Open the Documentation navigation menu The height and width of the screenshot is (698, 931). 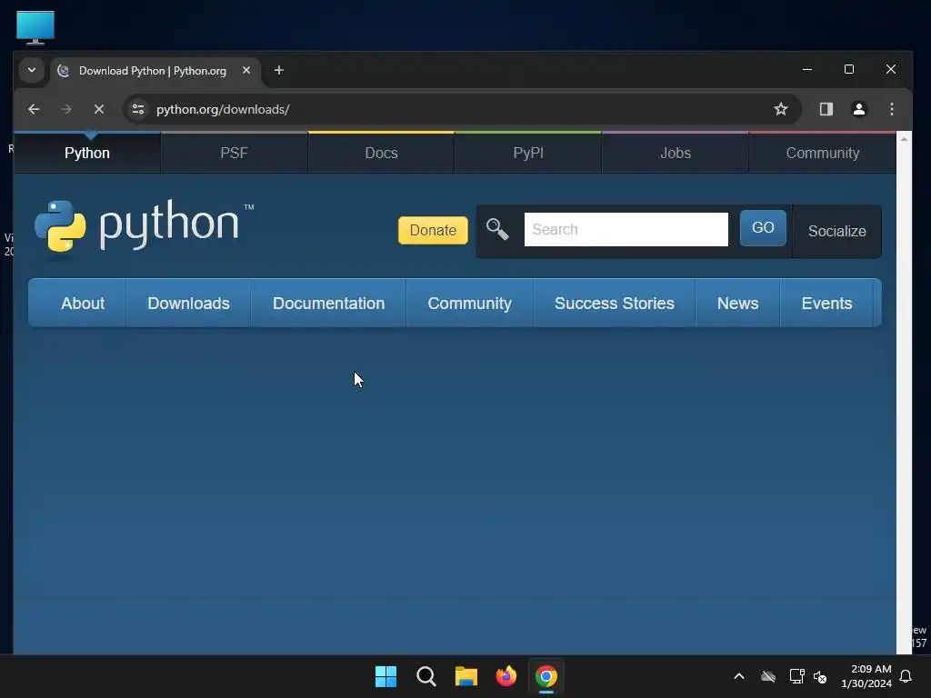pos(328,304)
